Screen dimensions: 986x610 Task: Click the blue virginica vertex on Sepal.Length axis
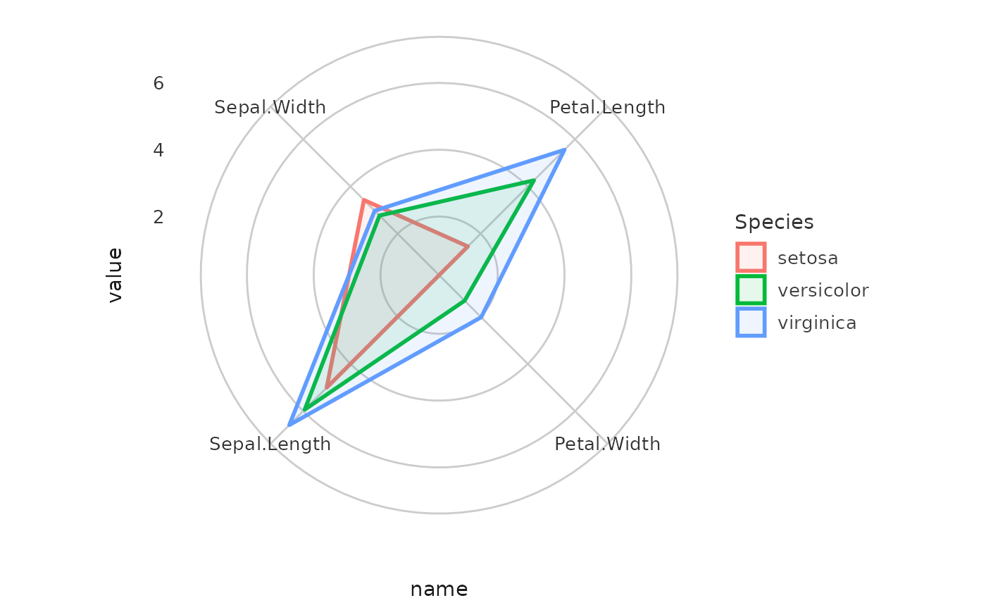click(289, 425)
